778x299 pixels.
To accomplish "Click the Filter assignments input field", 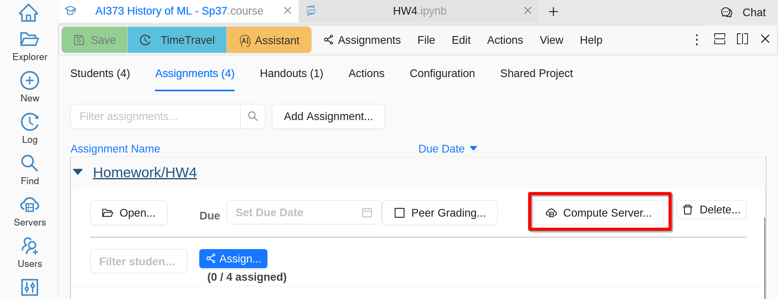I will click(155, 116).
